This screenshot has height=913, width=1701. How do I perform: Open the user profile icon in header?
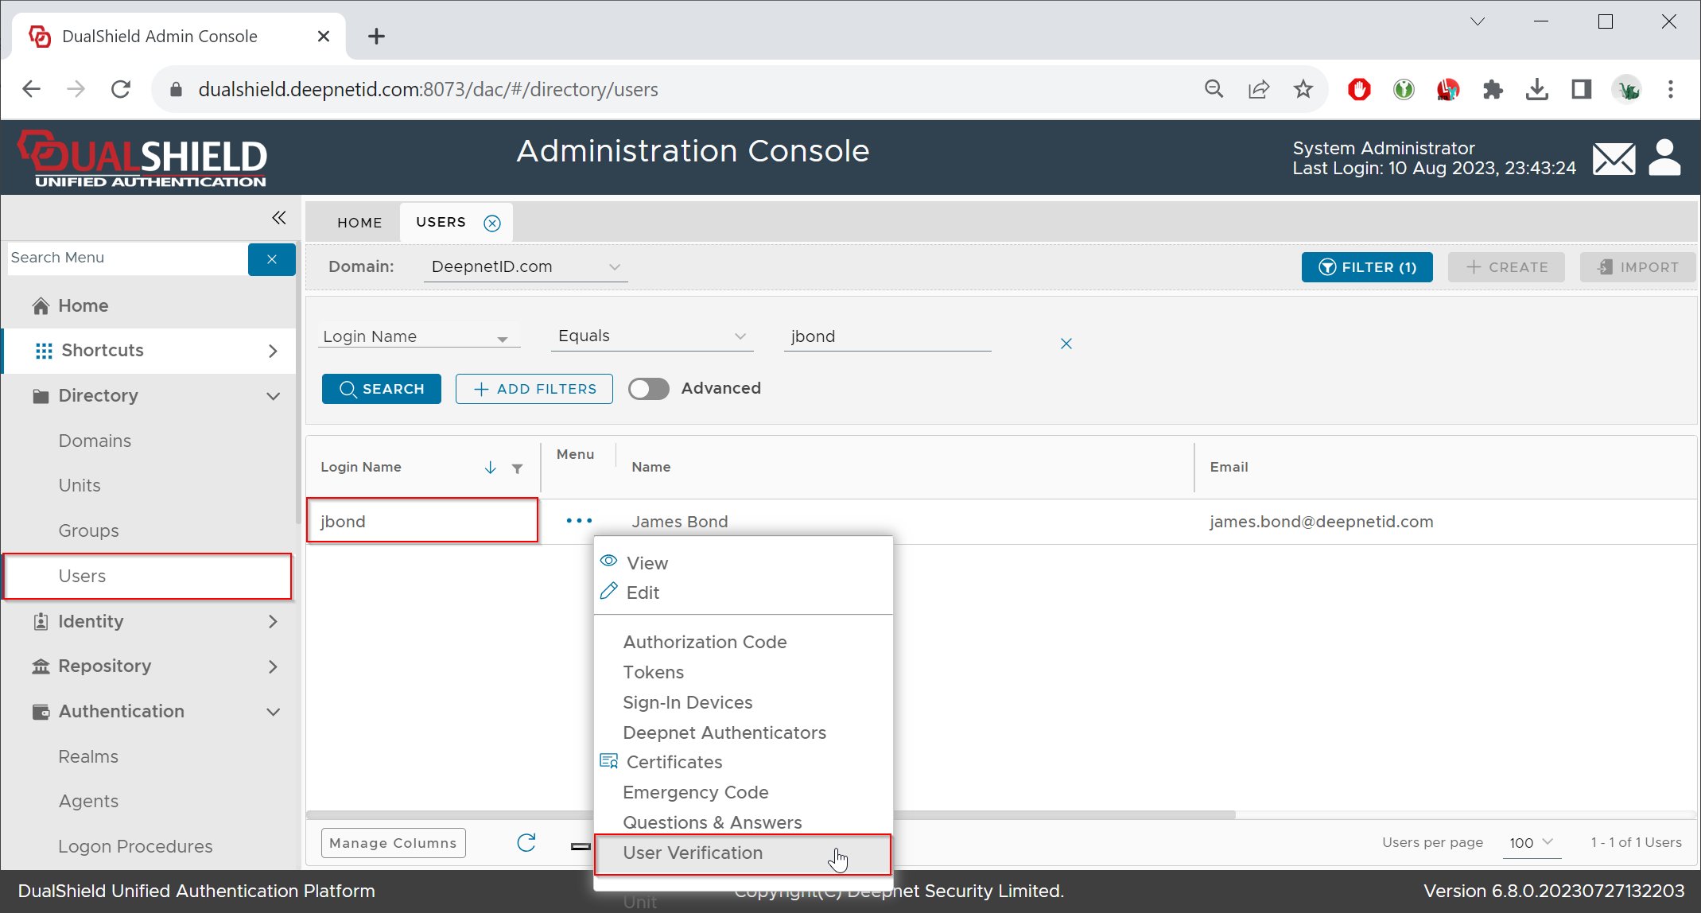(x=1664, y=157)
